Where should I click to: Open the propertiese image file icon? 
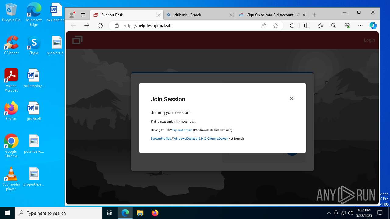tap(34, 177)
